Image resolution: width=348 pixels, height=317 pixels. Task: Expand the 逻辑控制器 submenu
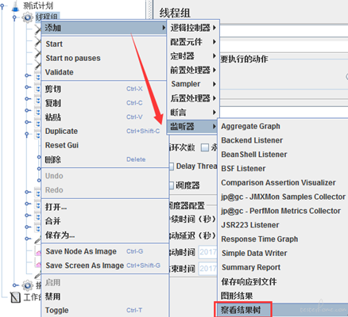193,28
